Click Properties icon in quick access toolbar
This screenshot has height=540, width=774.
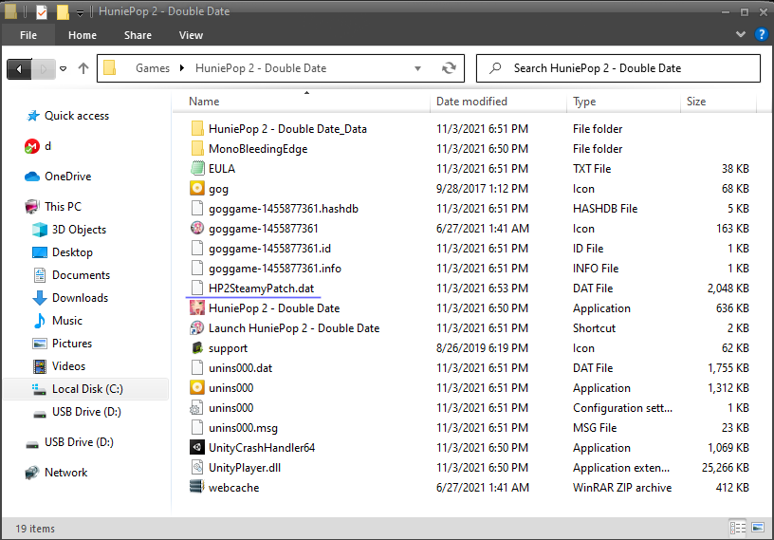pyautogui.click(x=42, y=11)
